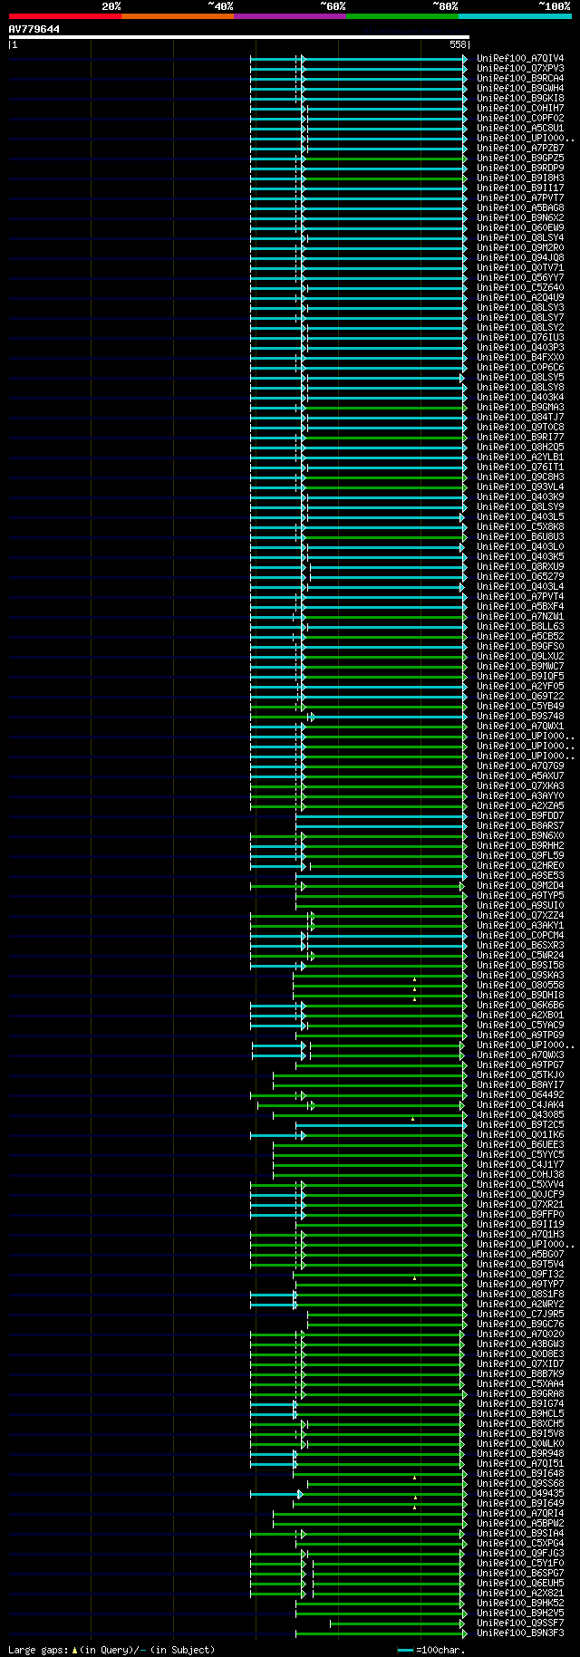Select the UniRef100_Q93VL4 entry
This screenshot has height=1657, width=580.
pyautogui.click(x=520, y=487)
